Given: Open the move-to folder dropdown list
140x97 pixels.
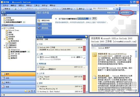Looking at the screenshot, I should pyautogui.click(x=90, y=18).
